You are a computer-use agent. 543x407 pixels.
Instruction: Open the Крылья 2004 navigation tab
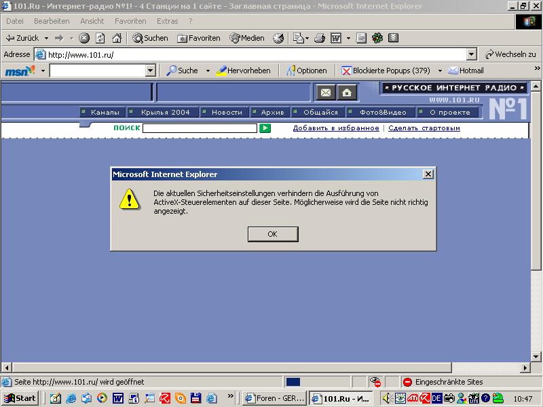(x=162, y=112)
